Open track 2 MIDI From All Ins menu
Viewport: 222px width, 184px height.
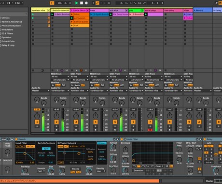[60, 77]
